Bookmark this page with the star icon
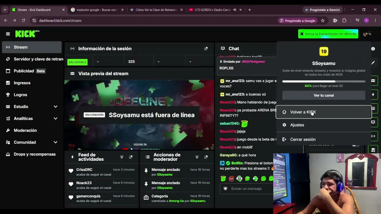The image size is (381, 214). click(323, 21)
